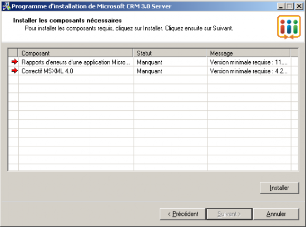
Task: Click the message 'Version minimale requise : 4.2'
Action: [249, 71]
